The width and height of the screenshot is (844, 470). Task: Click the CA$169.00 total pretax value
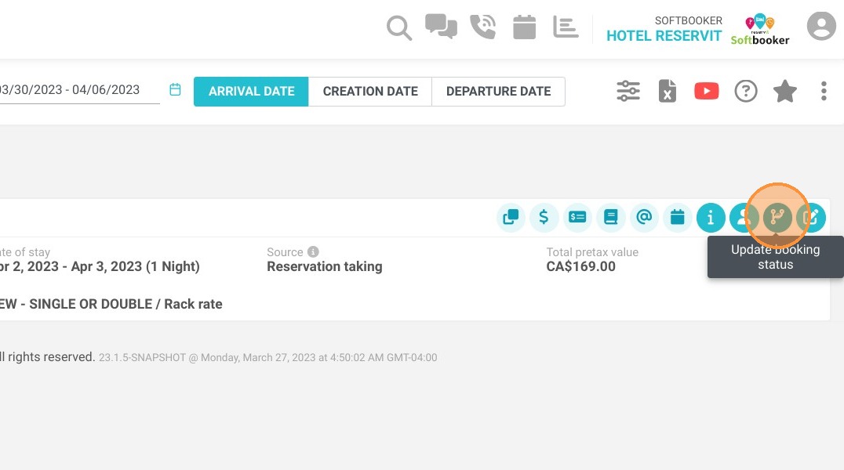pyautogui.click(x=580, y=267)
